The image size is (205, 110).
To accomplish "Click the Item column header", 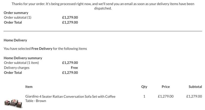I will 29,87.
